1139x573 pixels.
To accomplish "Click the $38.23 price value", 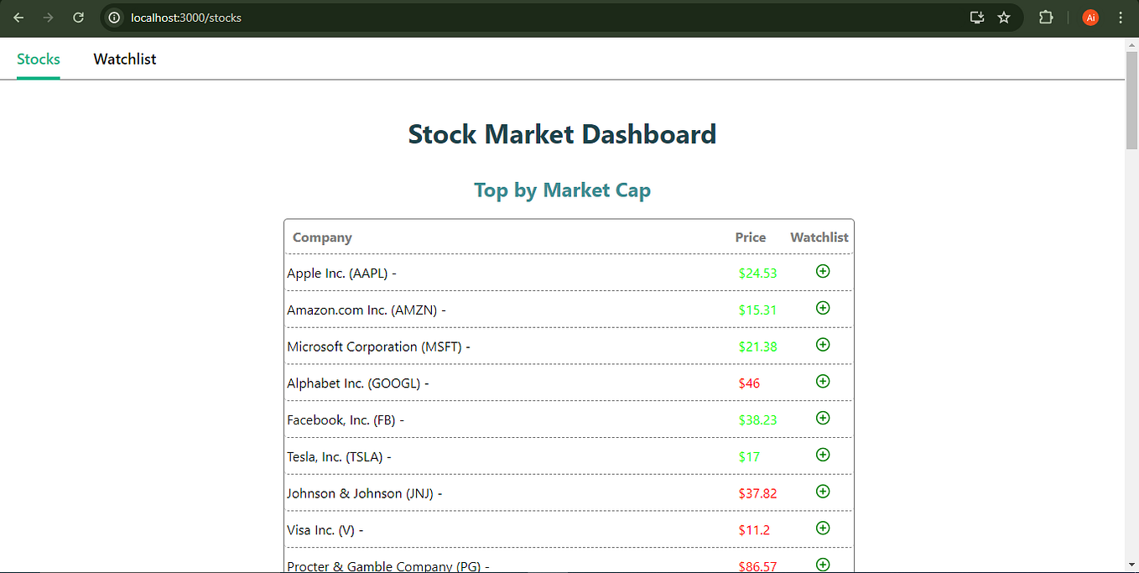I will pyautogui.click(x=758, y=419).
